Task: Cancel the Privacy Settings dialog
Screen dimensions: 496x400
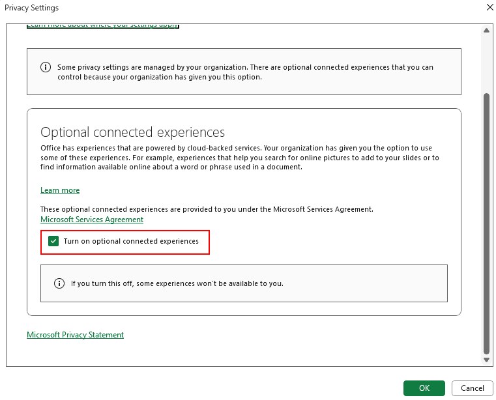Action: tap(472, 388)
